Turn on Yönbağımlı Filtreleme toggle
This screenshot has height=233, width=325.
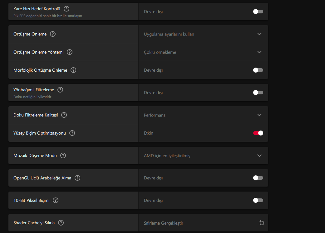click(x=258, y=93)
